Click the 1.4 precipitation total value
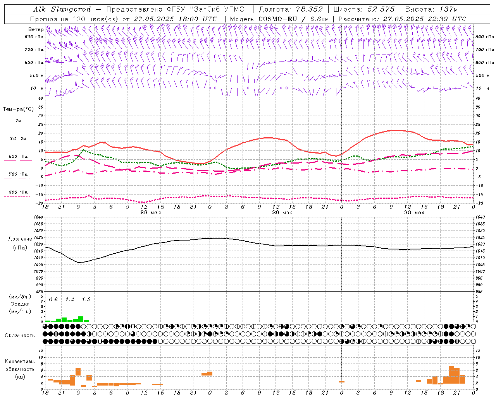Screen dimensions: 496x396 [70, 300]
